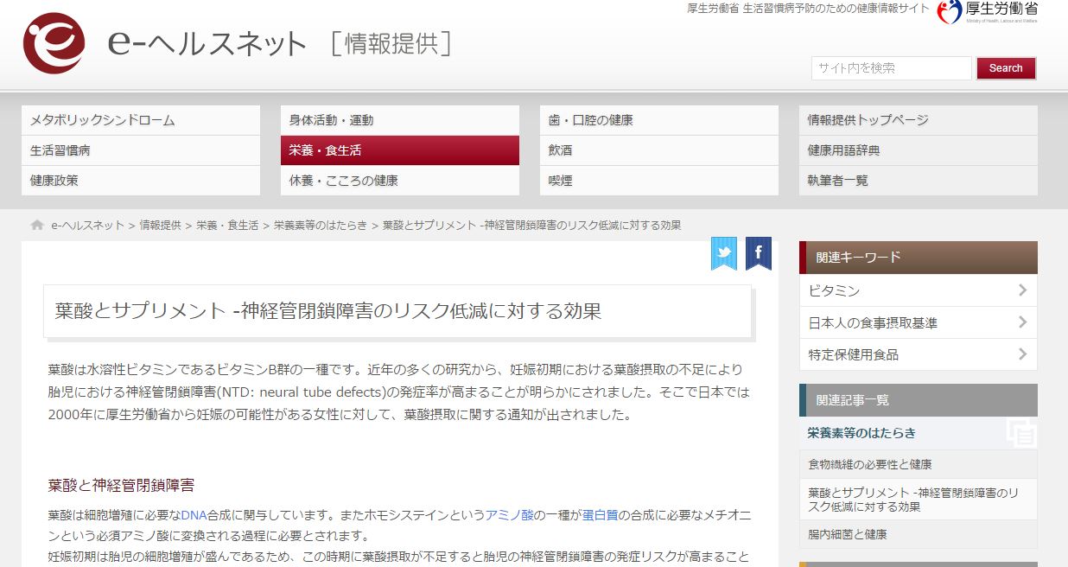Click the e-ヘルスネット red logo icon
This screenshot has width=1068, height=567.
[54, 43]
